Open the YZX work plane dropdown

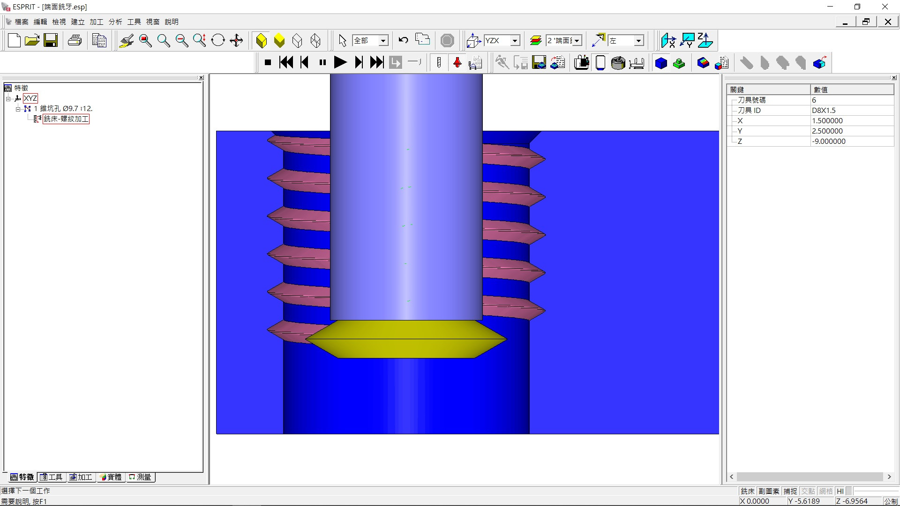515,41
